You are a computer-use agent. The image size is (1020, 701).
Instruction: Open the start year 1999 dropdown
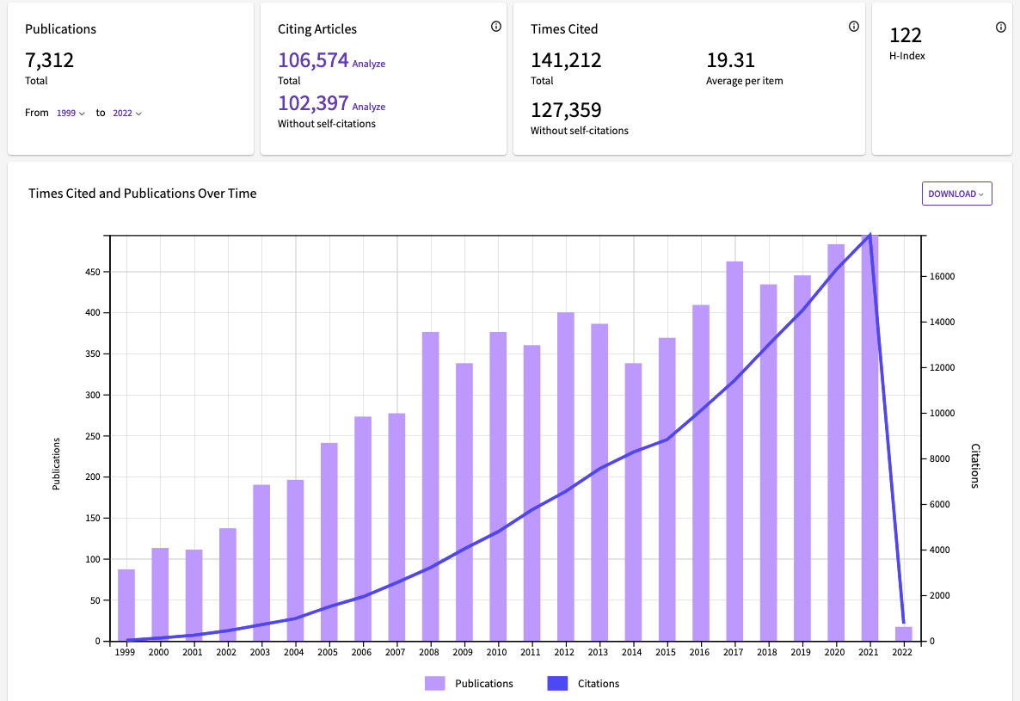pos(71,113)
